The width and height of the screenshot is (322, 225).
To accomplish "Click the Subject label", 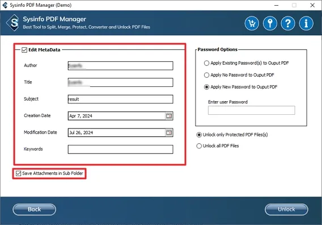I will tap(31, 99).
